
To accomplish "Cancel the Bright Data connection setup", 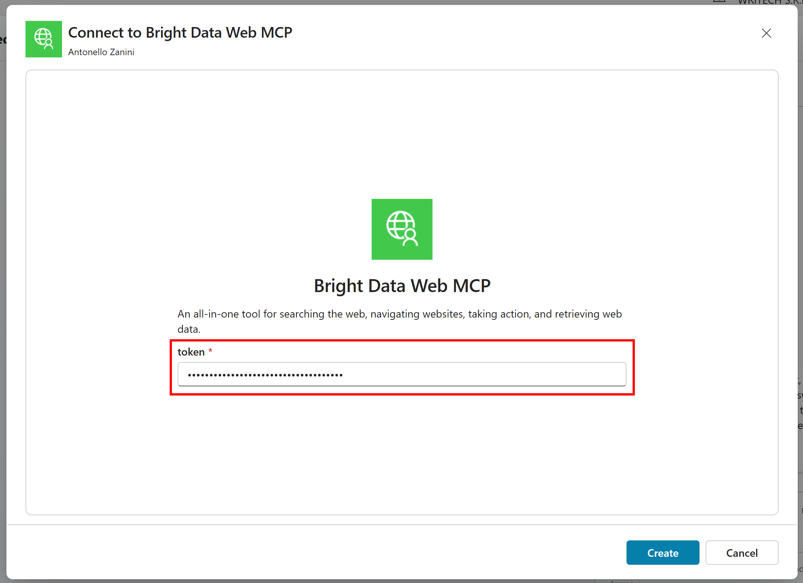I will (741, 553).
